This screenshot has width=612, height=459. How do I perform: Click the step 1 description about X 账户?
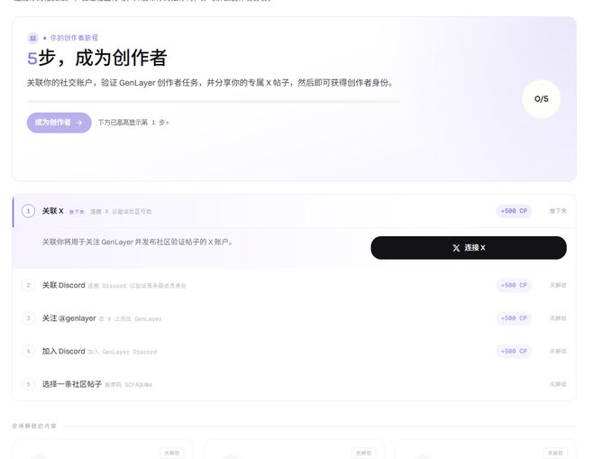(137, 243)
